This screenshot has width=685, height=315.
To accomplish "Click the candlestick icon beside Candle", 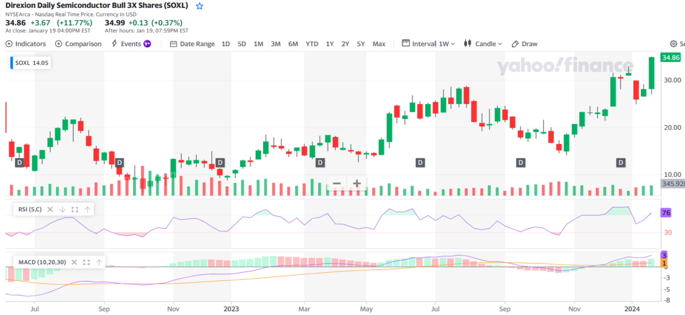I will coord(468,44).
